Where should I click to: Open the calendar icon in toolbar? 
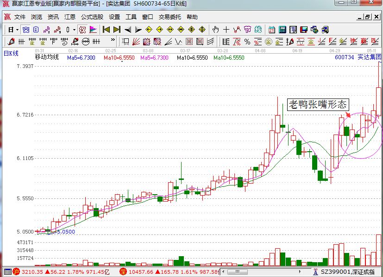(x=272, y=30)
